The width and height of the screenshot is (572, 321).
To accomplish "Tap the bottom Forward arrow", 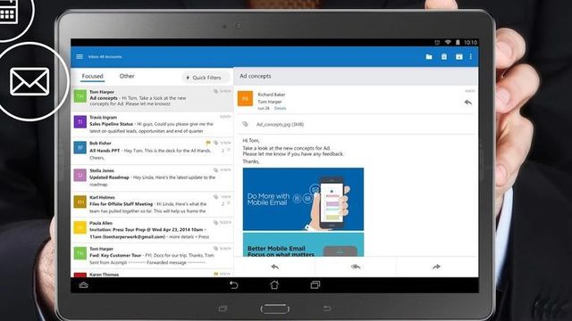I will tap(436, 267).
